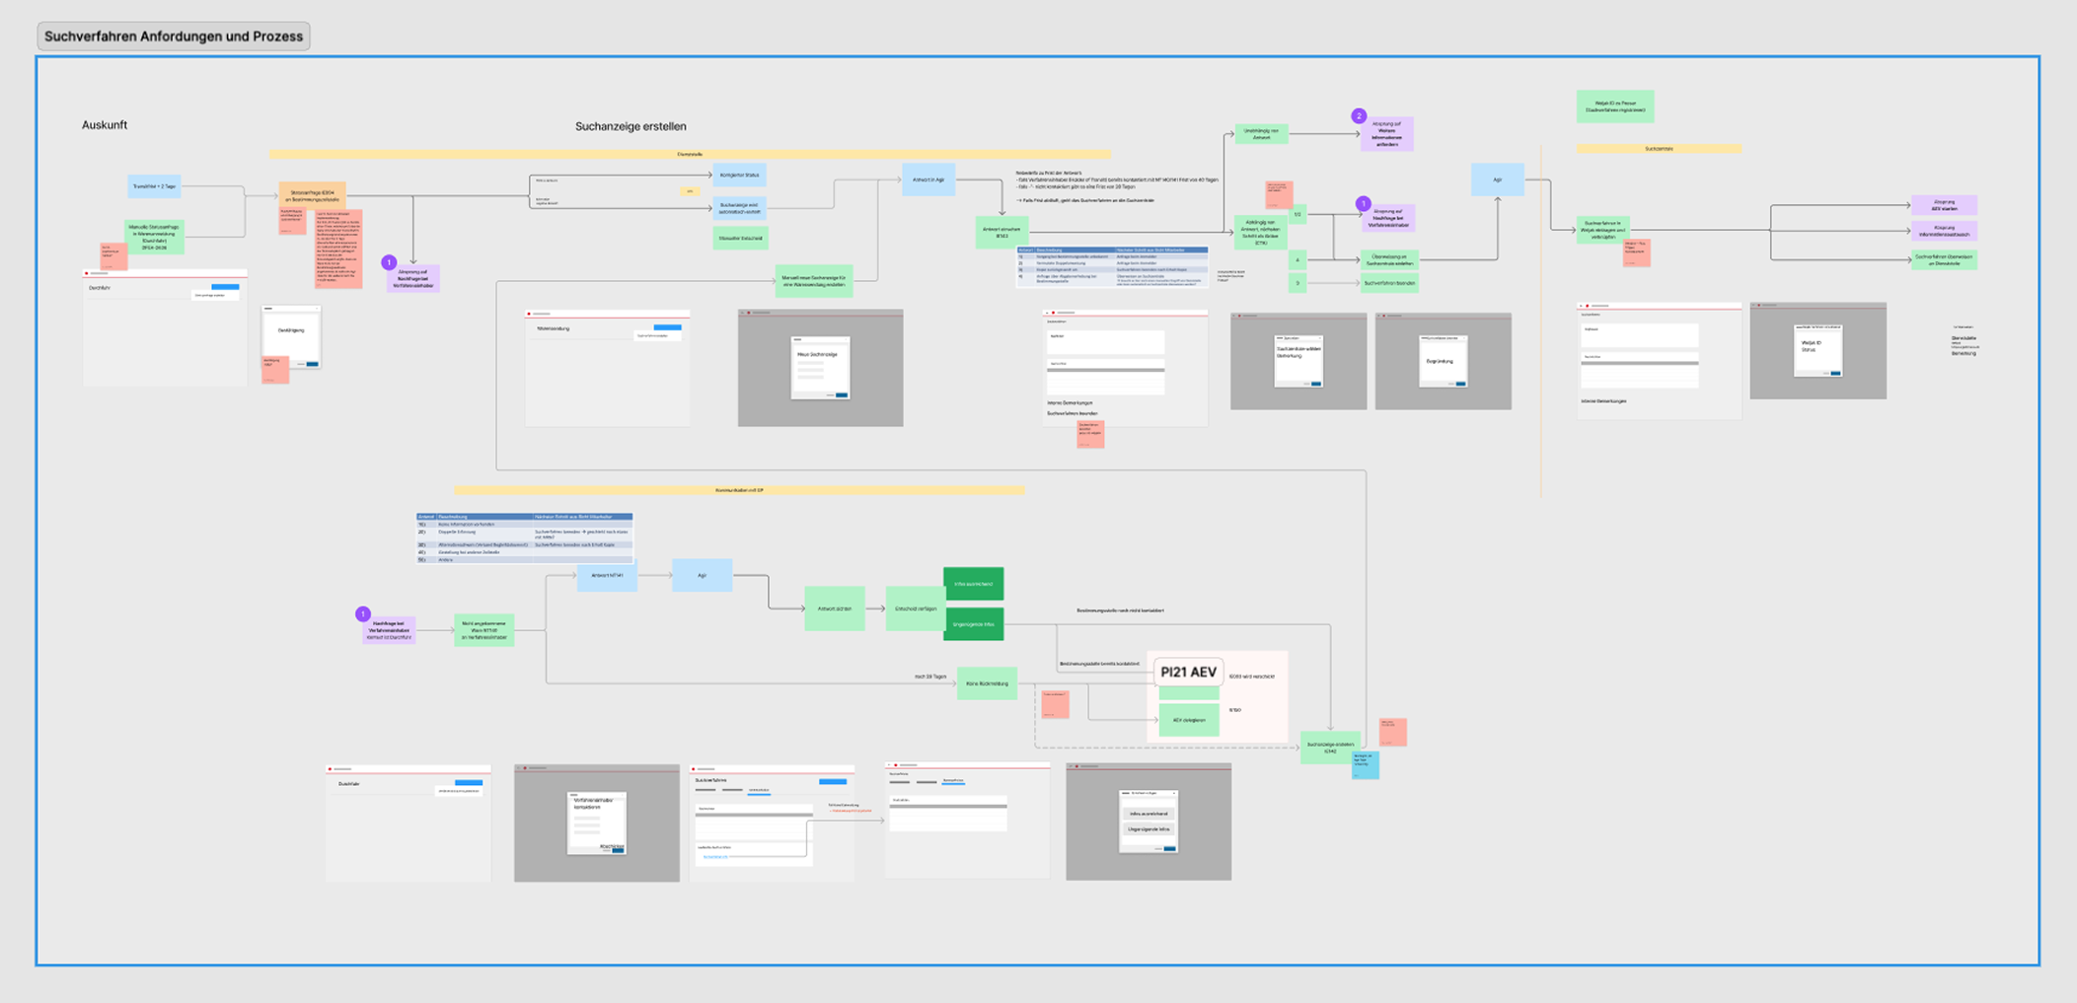
Task: Open the "Verfahrensinhaber kontaktieren" dialog mockup
Action: pyautogui.click(x=597, y=823)
